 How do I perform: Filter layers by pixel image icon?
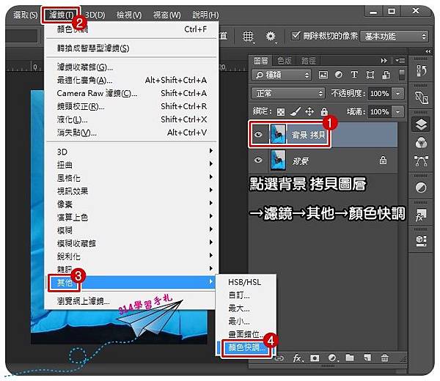click(x=323, y=75)
